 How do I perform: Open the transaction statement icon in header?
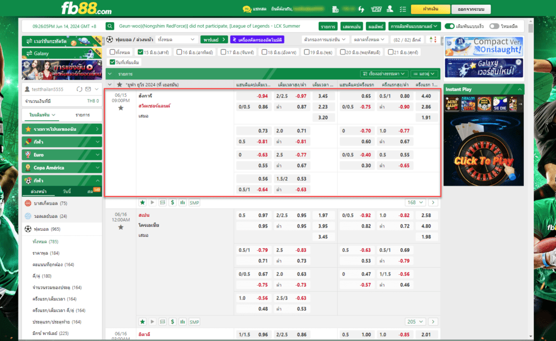tap(335, 9)
